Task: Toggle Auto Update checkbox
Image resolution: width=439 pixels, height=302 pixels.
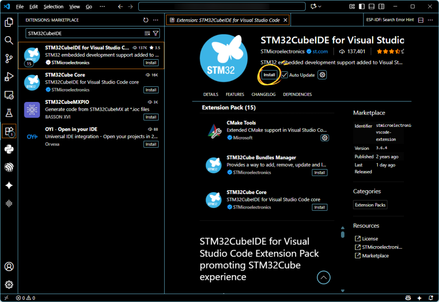Action: coord(284,75)
